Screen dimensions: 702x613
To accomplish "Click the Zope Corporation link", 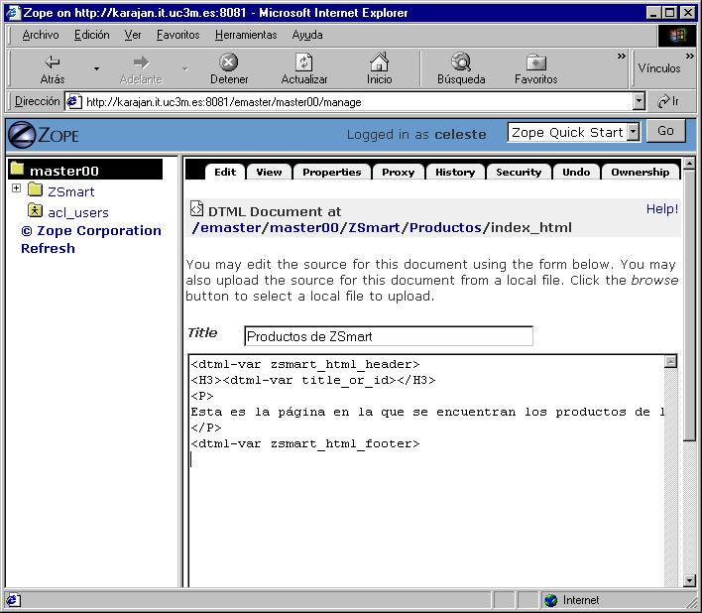I will click(91, 230).
